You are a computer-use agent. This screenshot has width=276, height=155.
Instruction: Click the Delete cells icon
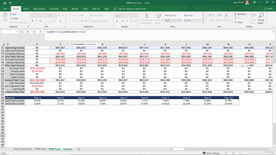coord(219,17)
